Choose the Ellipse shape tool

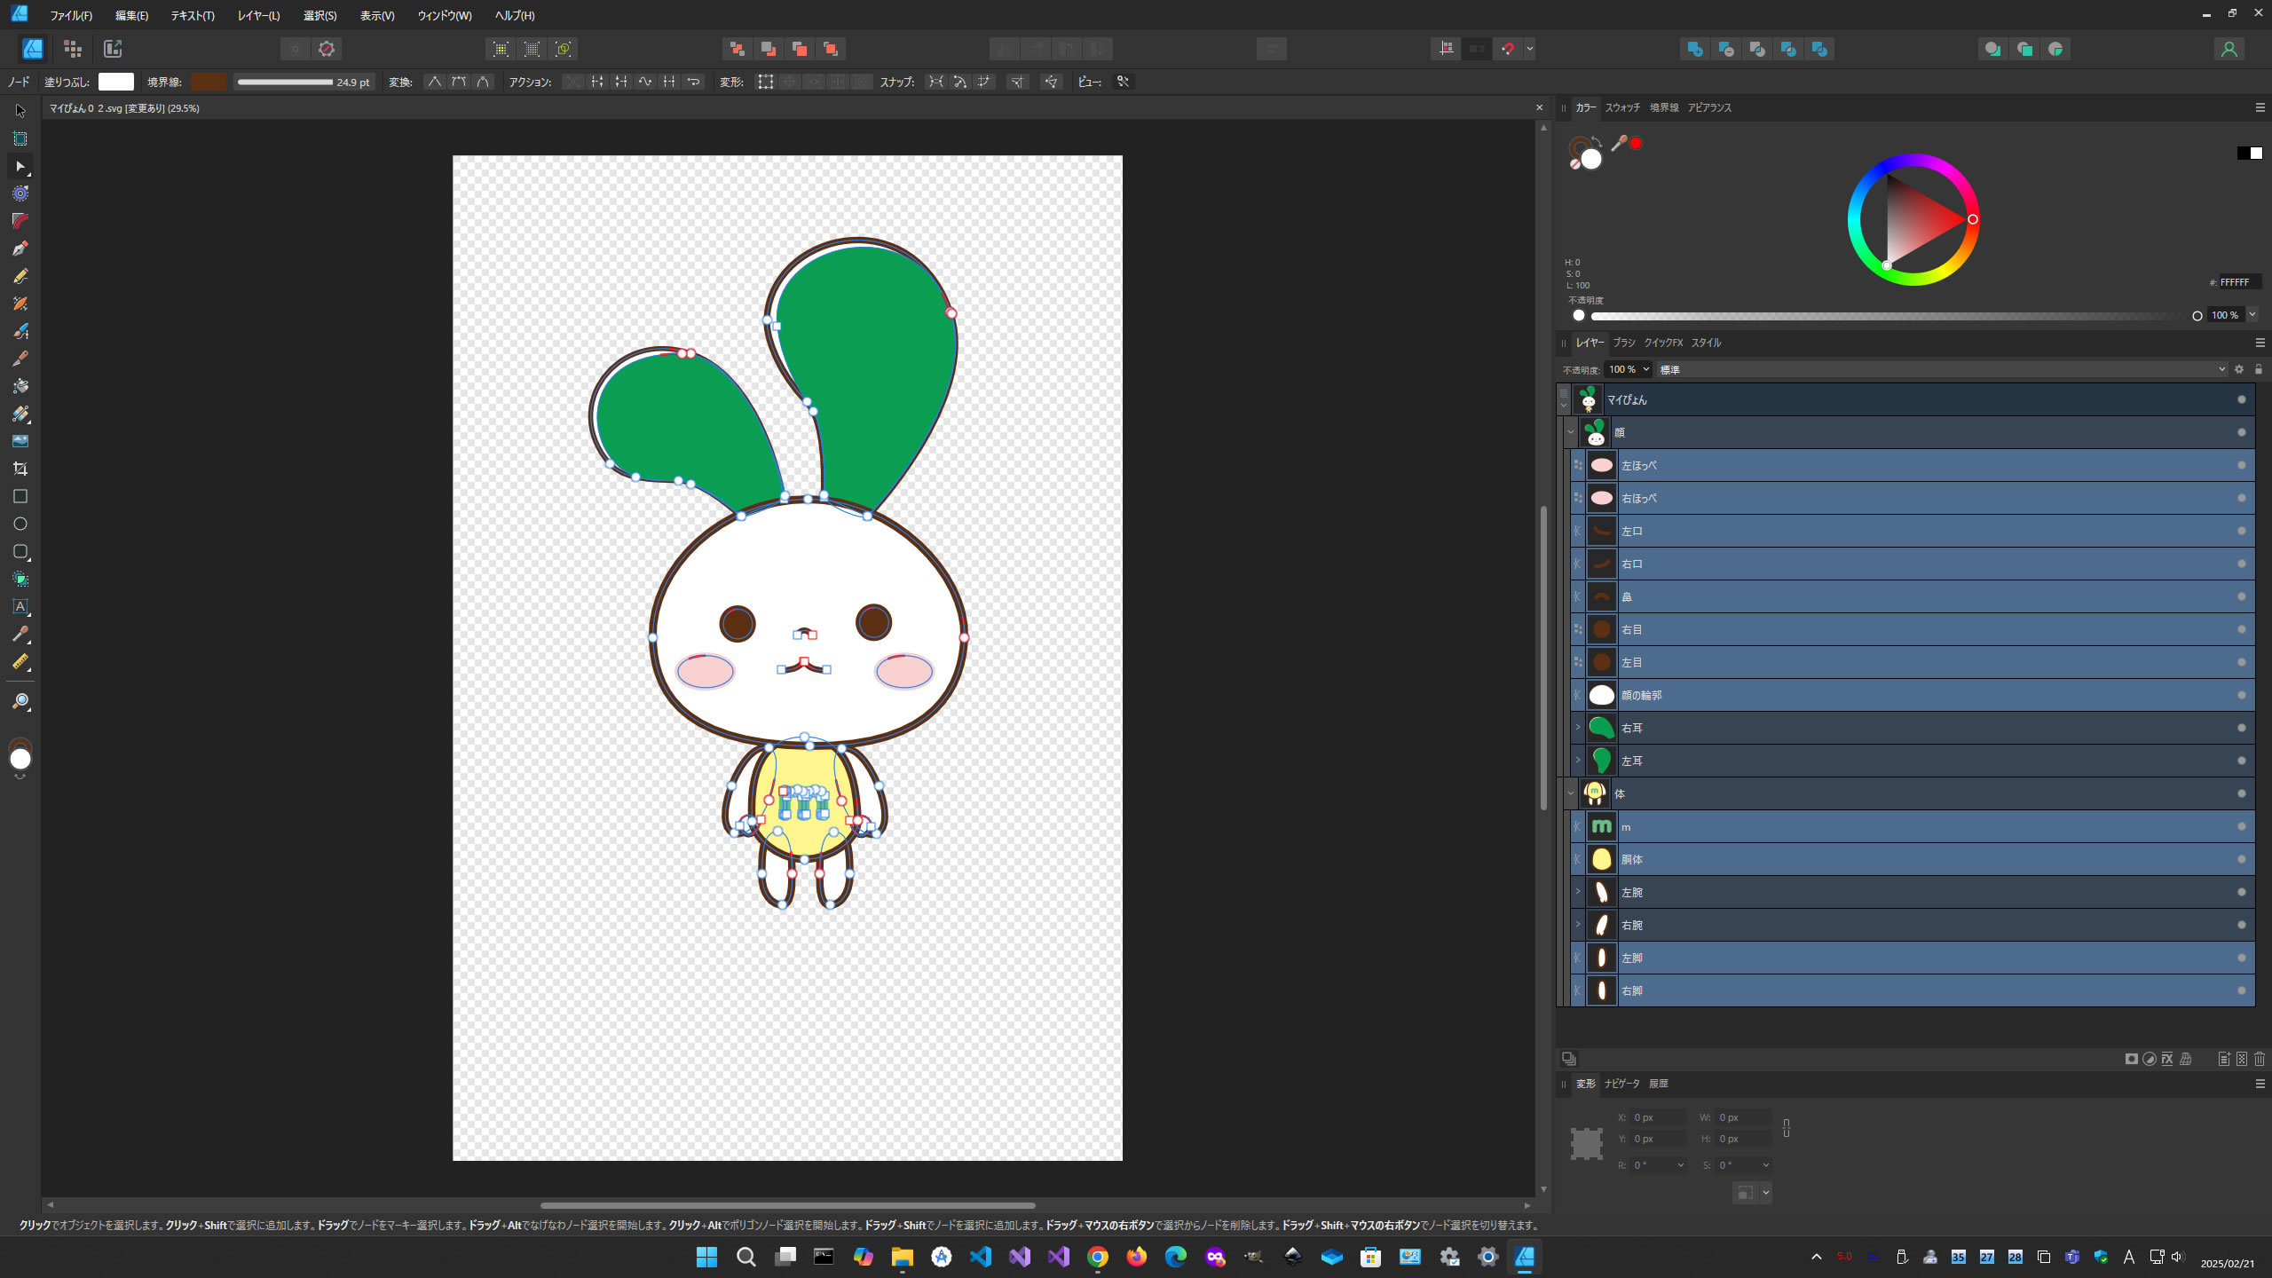(x=20, y=524)
